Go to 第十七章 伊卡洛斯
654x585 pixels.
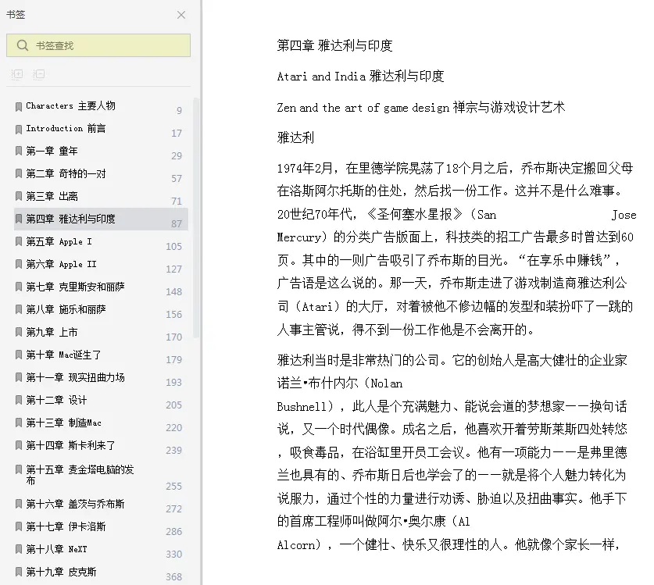click(66, 526)
